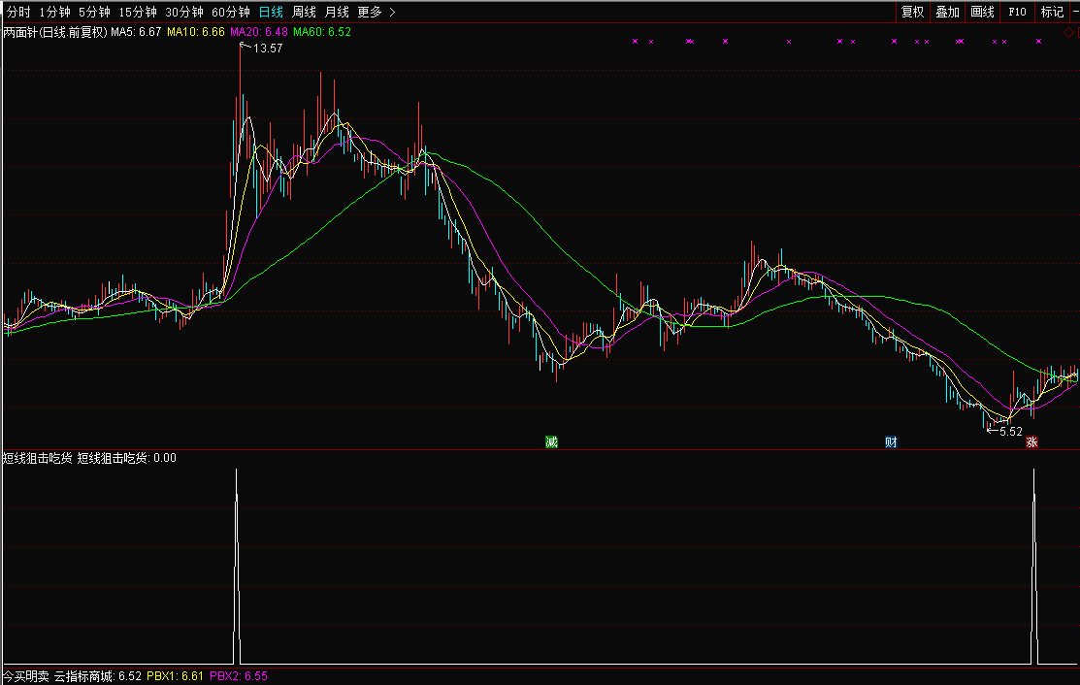Open the 复权 adjustment options

913,12
